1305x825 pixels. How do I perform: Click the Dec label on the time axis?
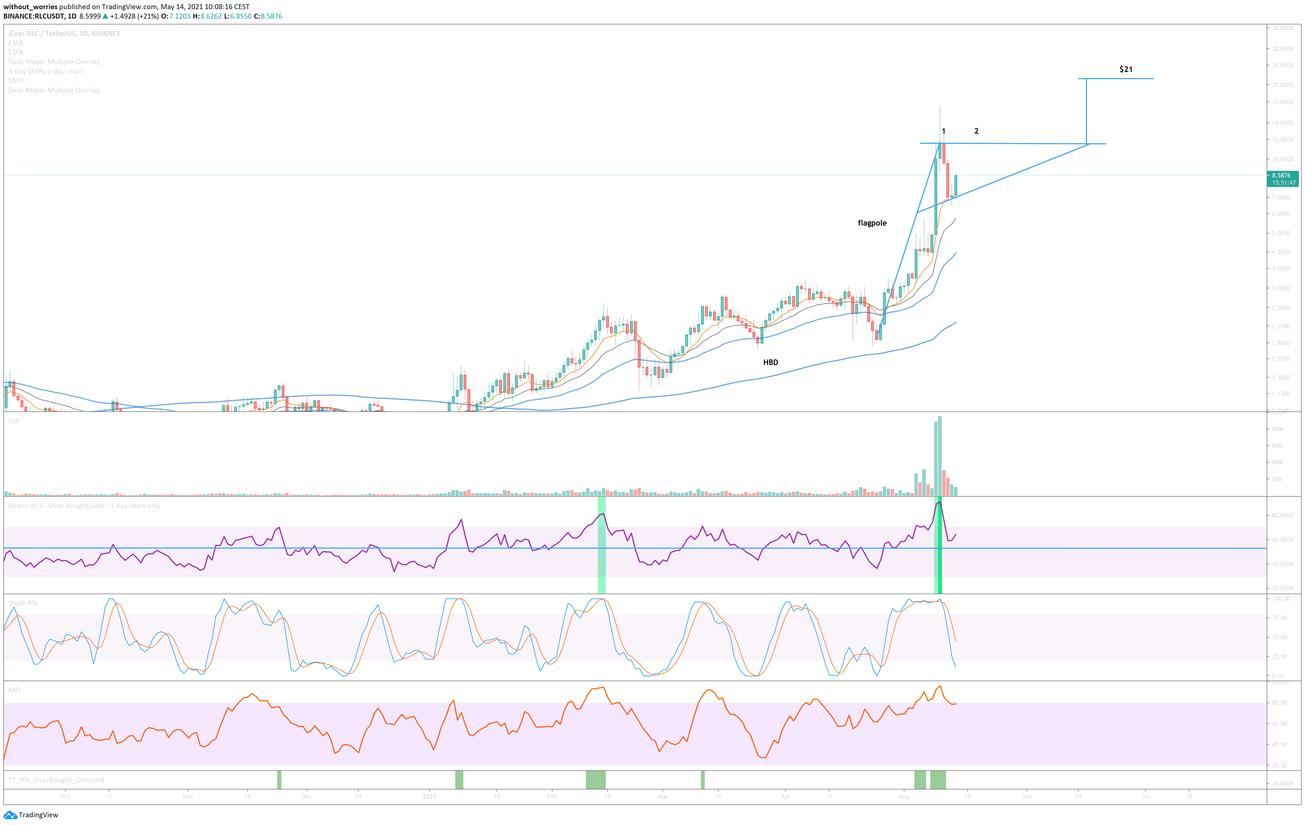pyautogui.click(x=306, y=797)
